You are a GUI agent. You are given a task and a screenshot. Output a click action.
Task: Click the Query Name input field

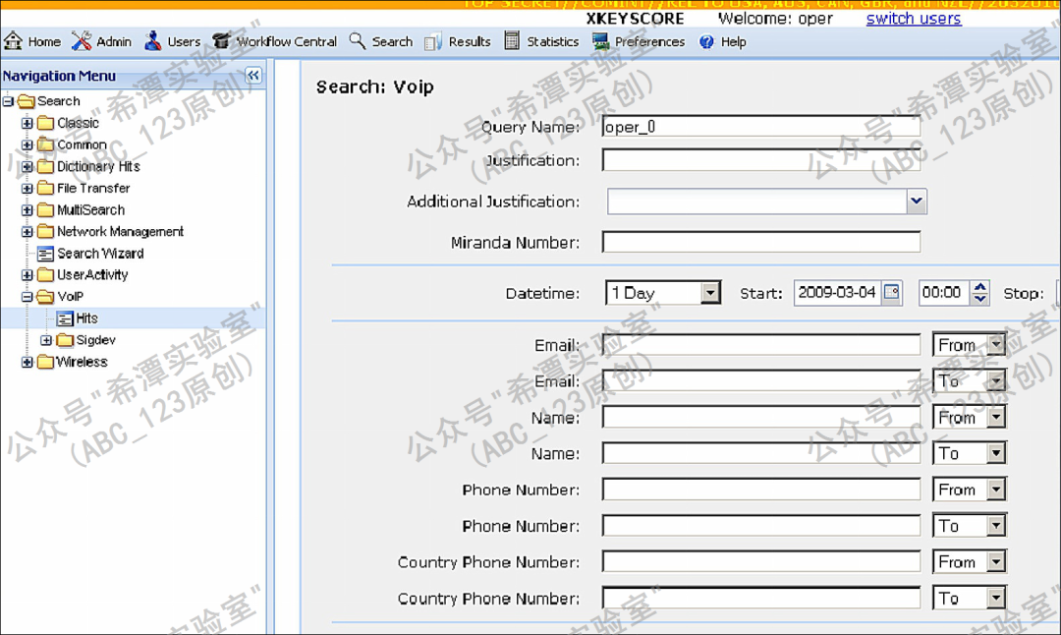pos(761,127)
